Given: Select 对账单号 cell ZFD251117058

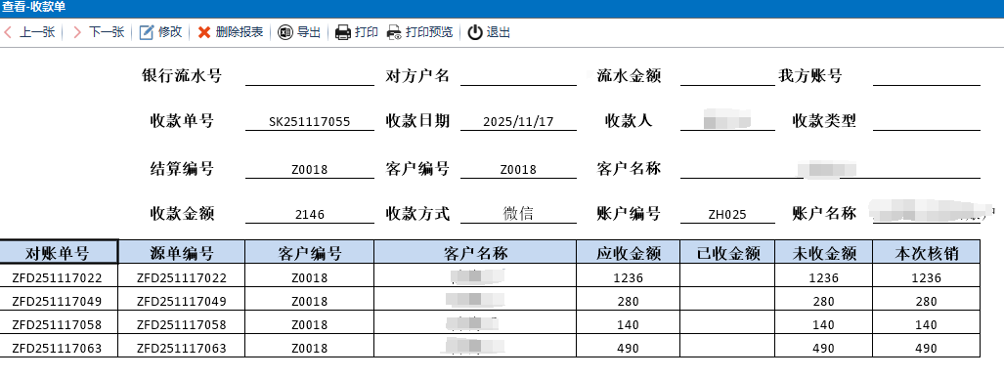Looking at the screenshot, I should coord(59,322).
